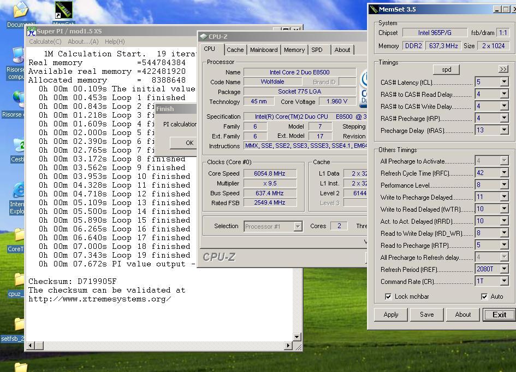Screen dimensions: 516x372
Task: Click Exit to close MemSet
Action: click(x=499, y=315)
